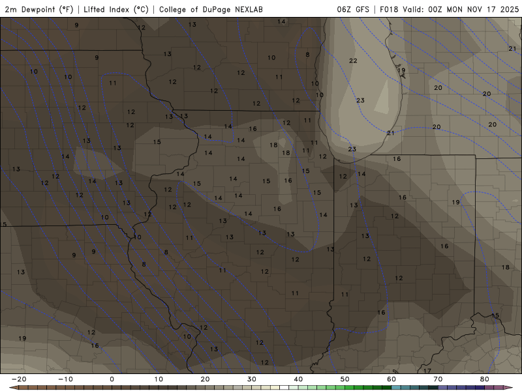522x391 pixels.
Task: Click the 10 label on the color scale
Action: 159,379
